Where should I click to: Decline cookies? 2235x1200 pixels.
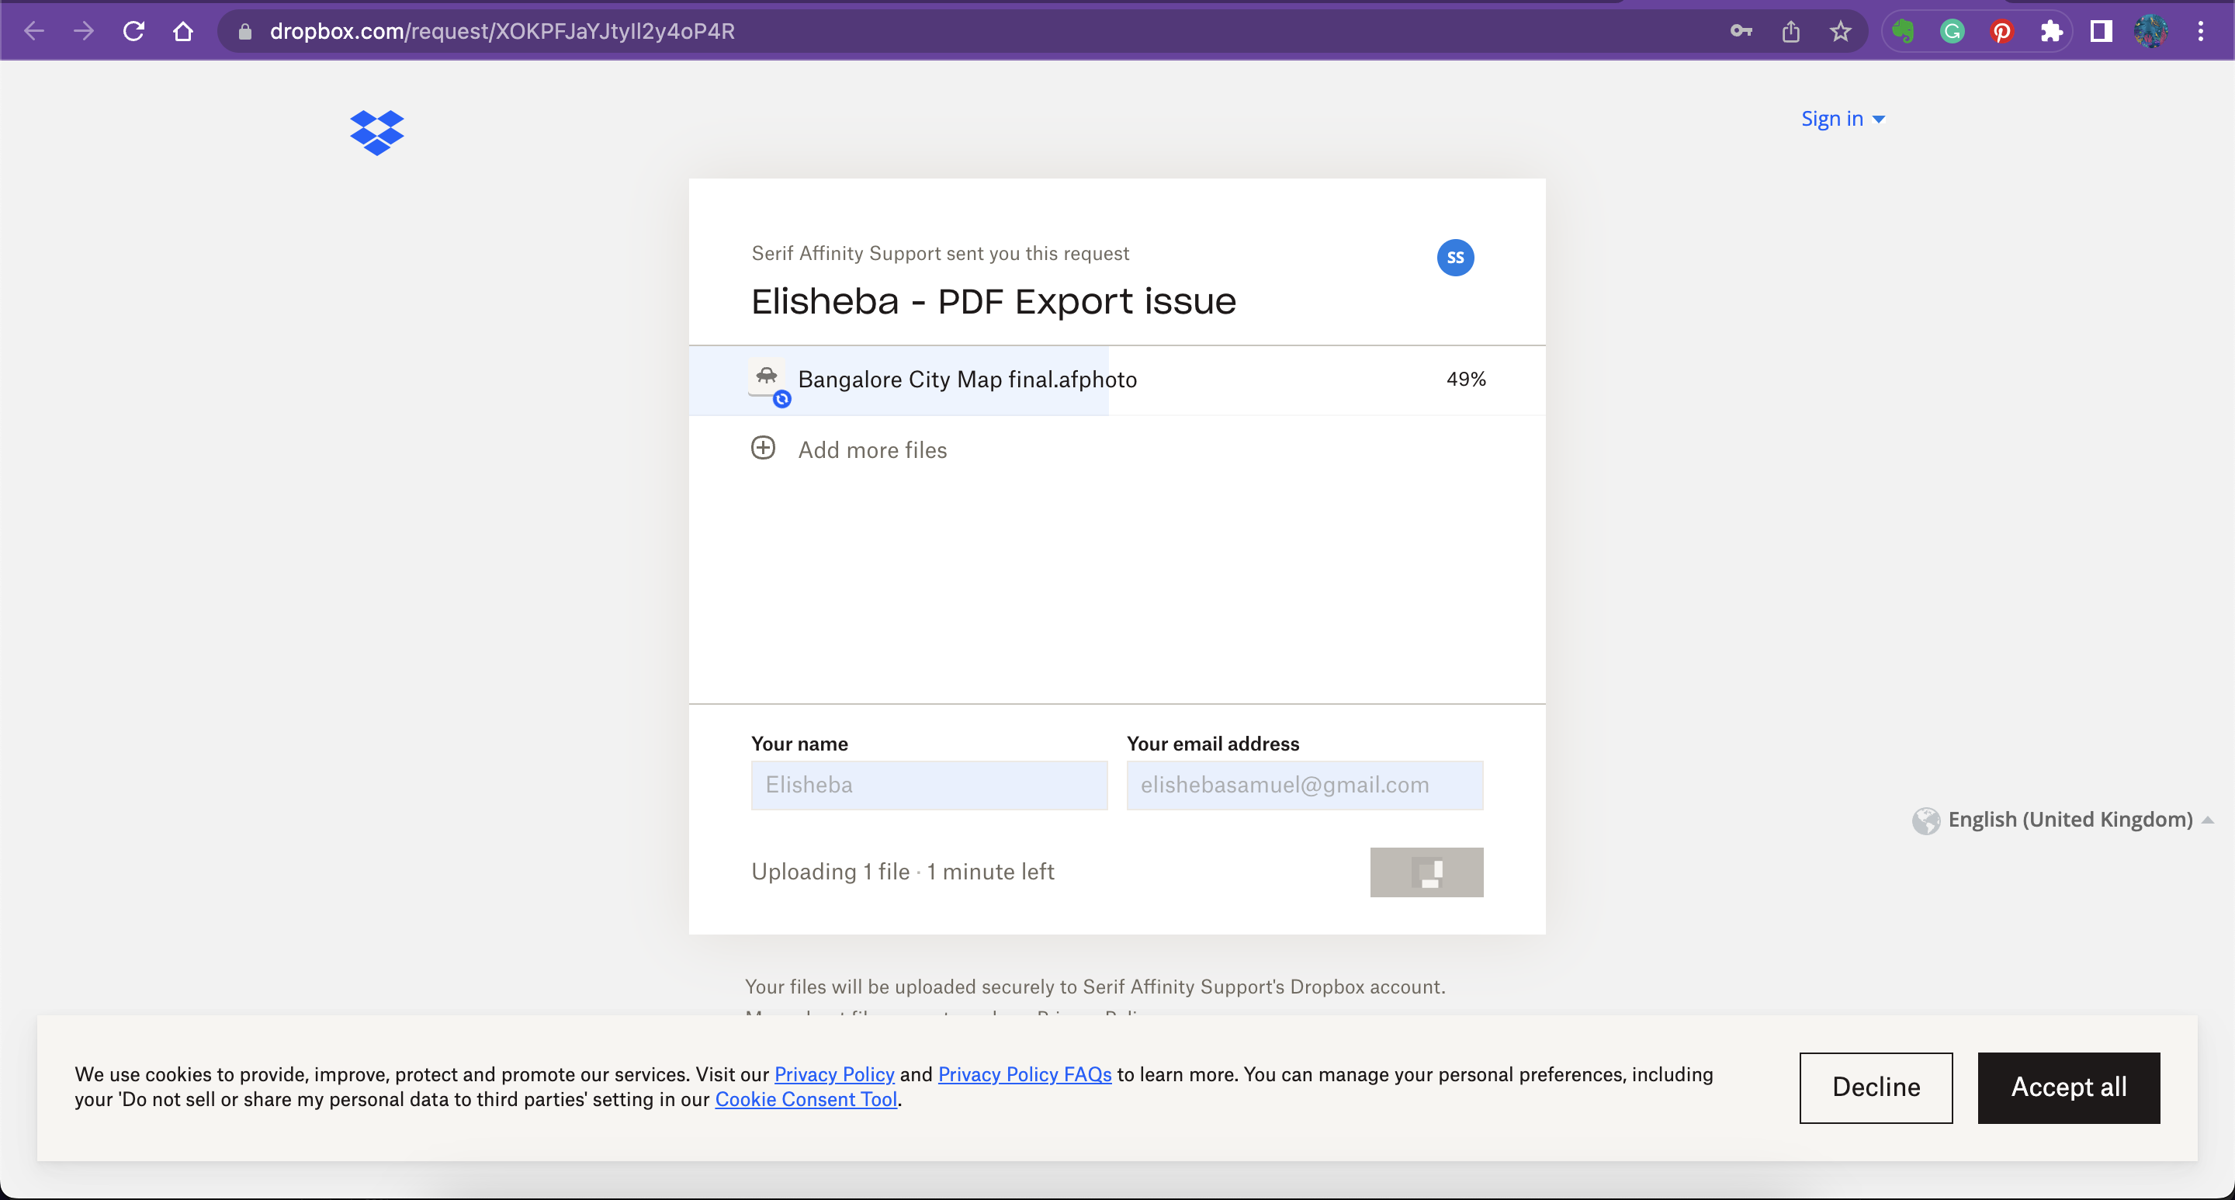click(1875, 1087)
